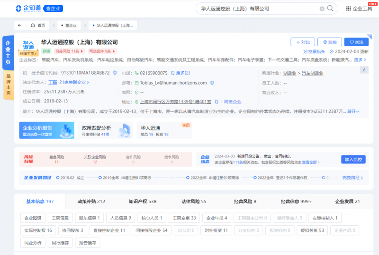Click the magnifier search icon

[330, 8]
